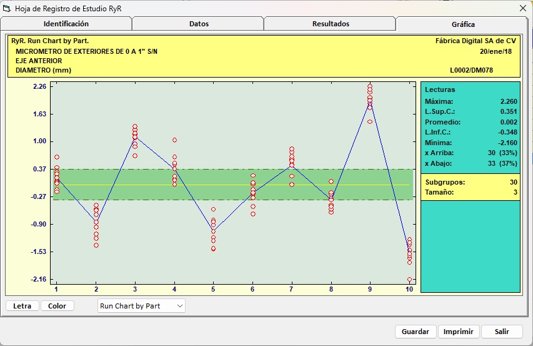Go to the Resultados tab
Screen dimensions: 533x346
tap(331, 24)
